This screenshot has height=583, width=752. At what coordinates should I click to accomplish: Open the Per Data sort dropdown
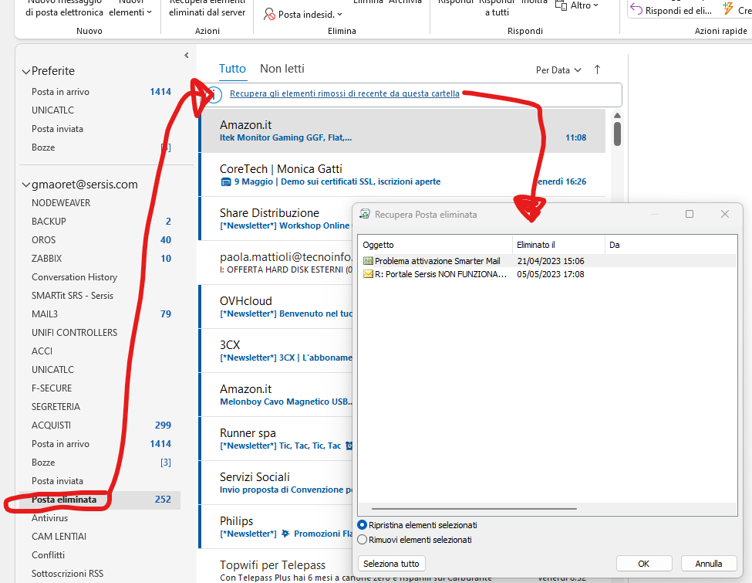(x=558, y=70)
